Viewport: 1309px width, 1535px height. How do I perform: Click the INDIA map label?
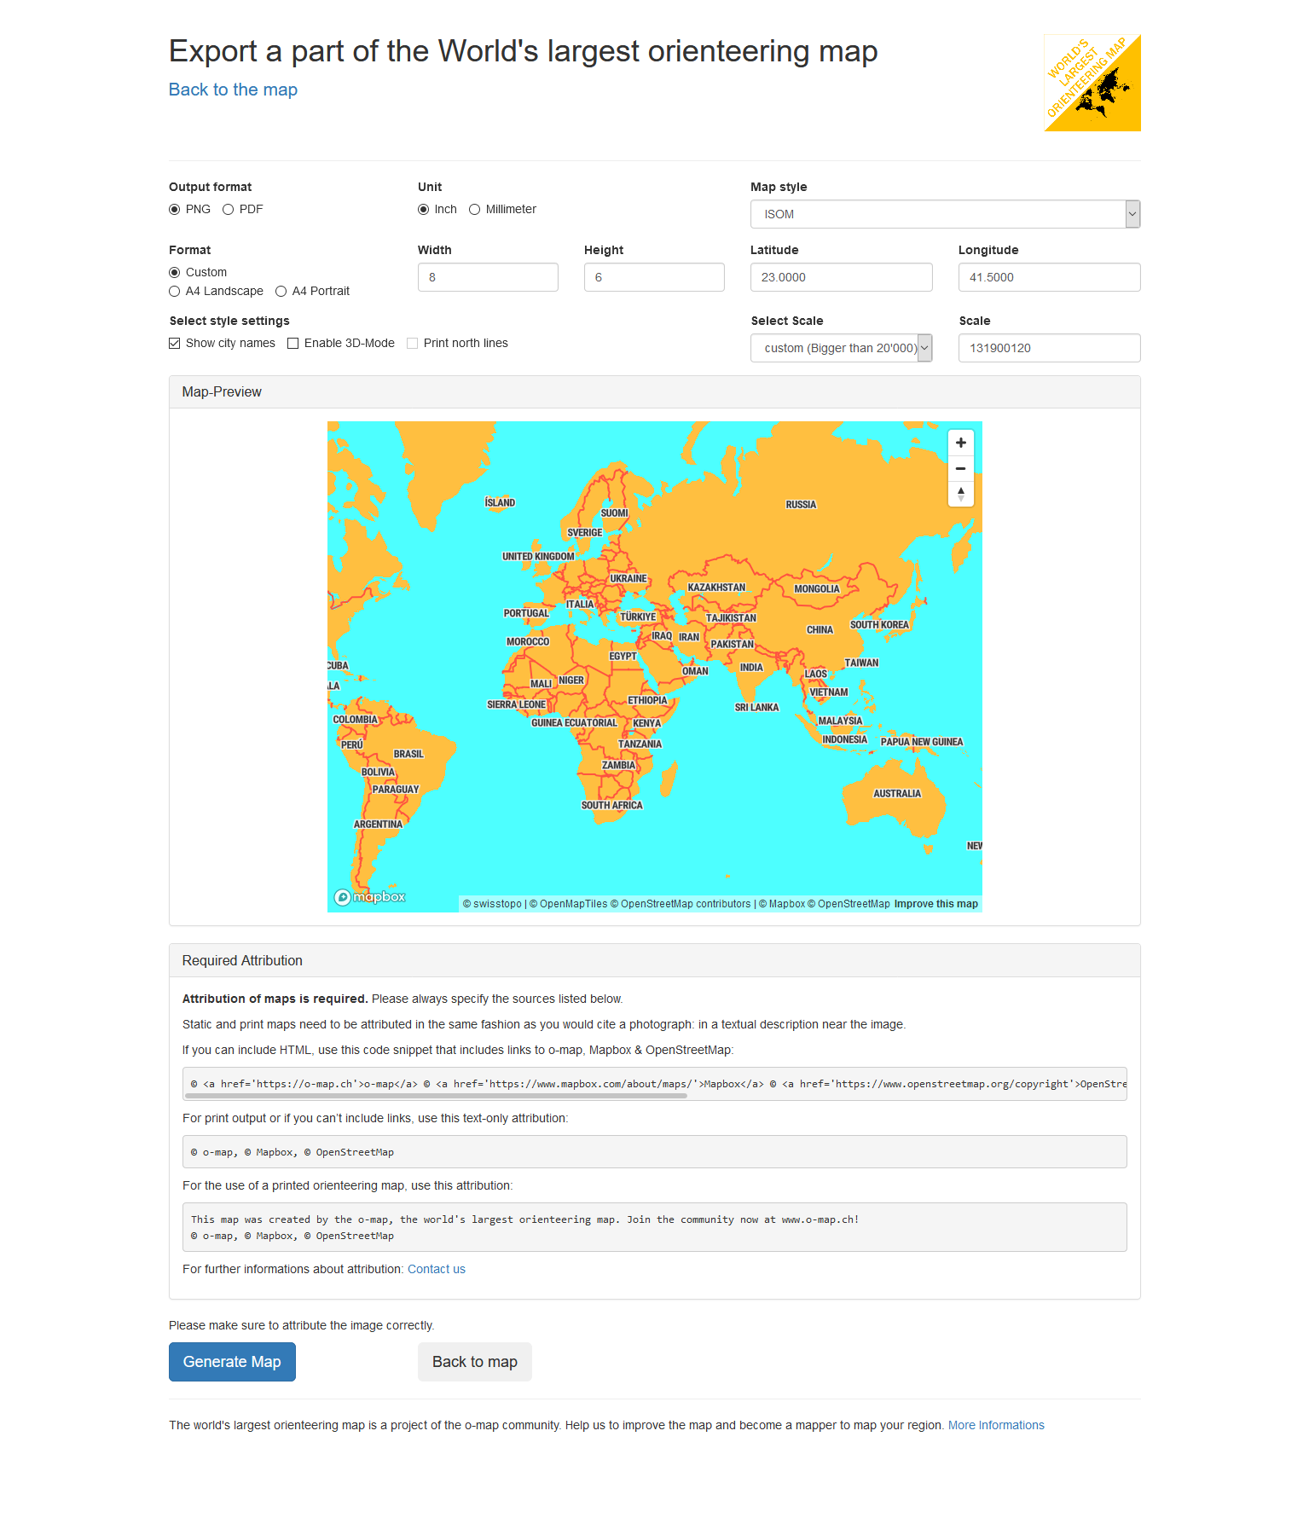coord(751,668)
